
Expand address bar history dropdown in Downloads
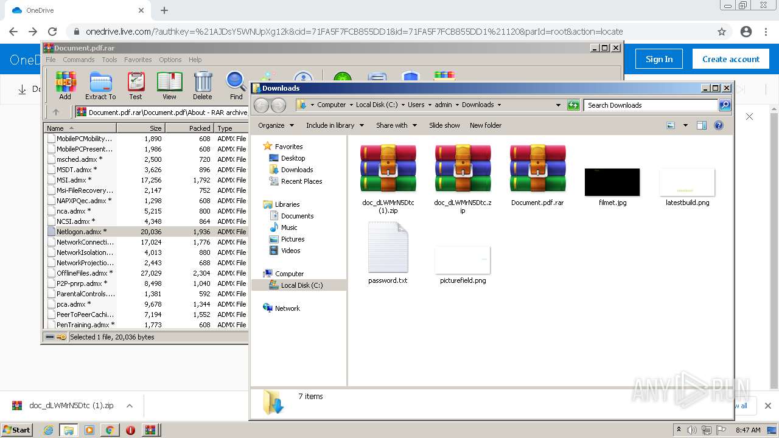[558, 105]
